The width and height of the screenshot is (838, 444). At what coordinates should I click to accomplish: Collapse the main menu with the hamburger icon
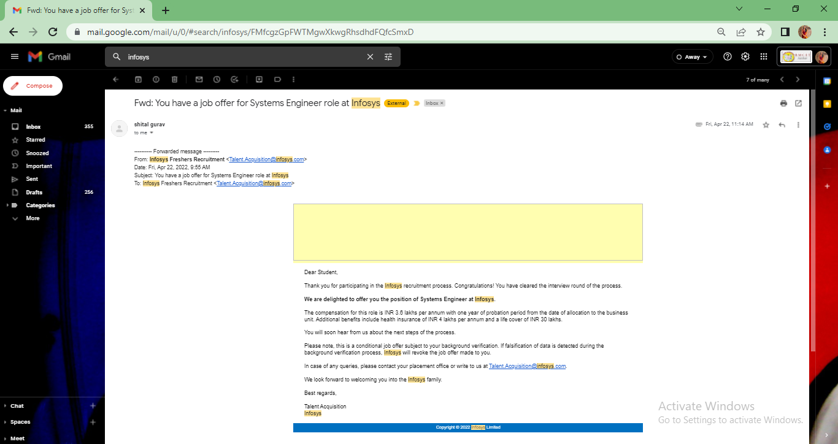[15, 56]
